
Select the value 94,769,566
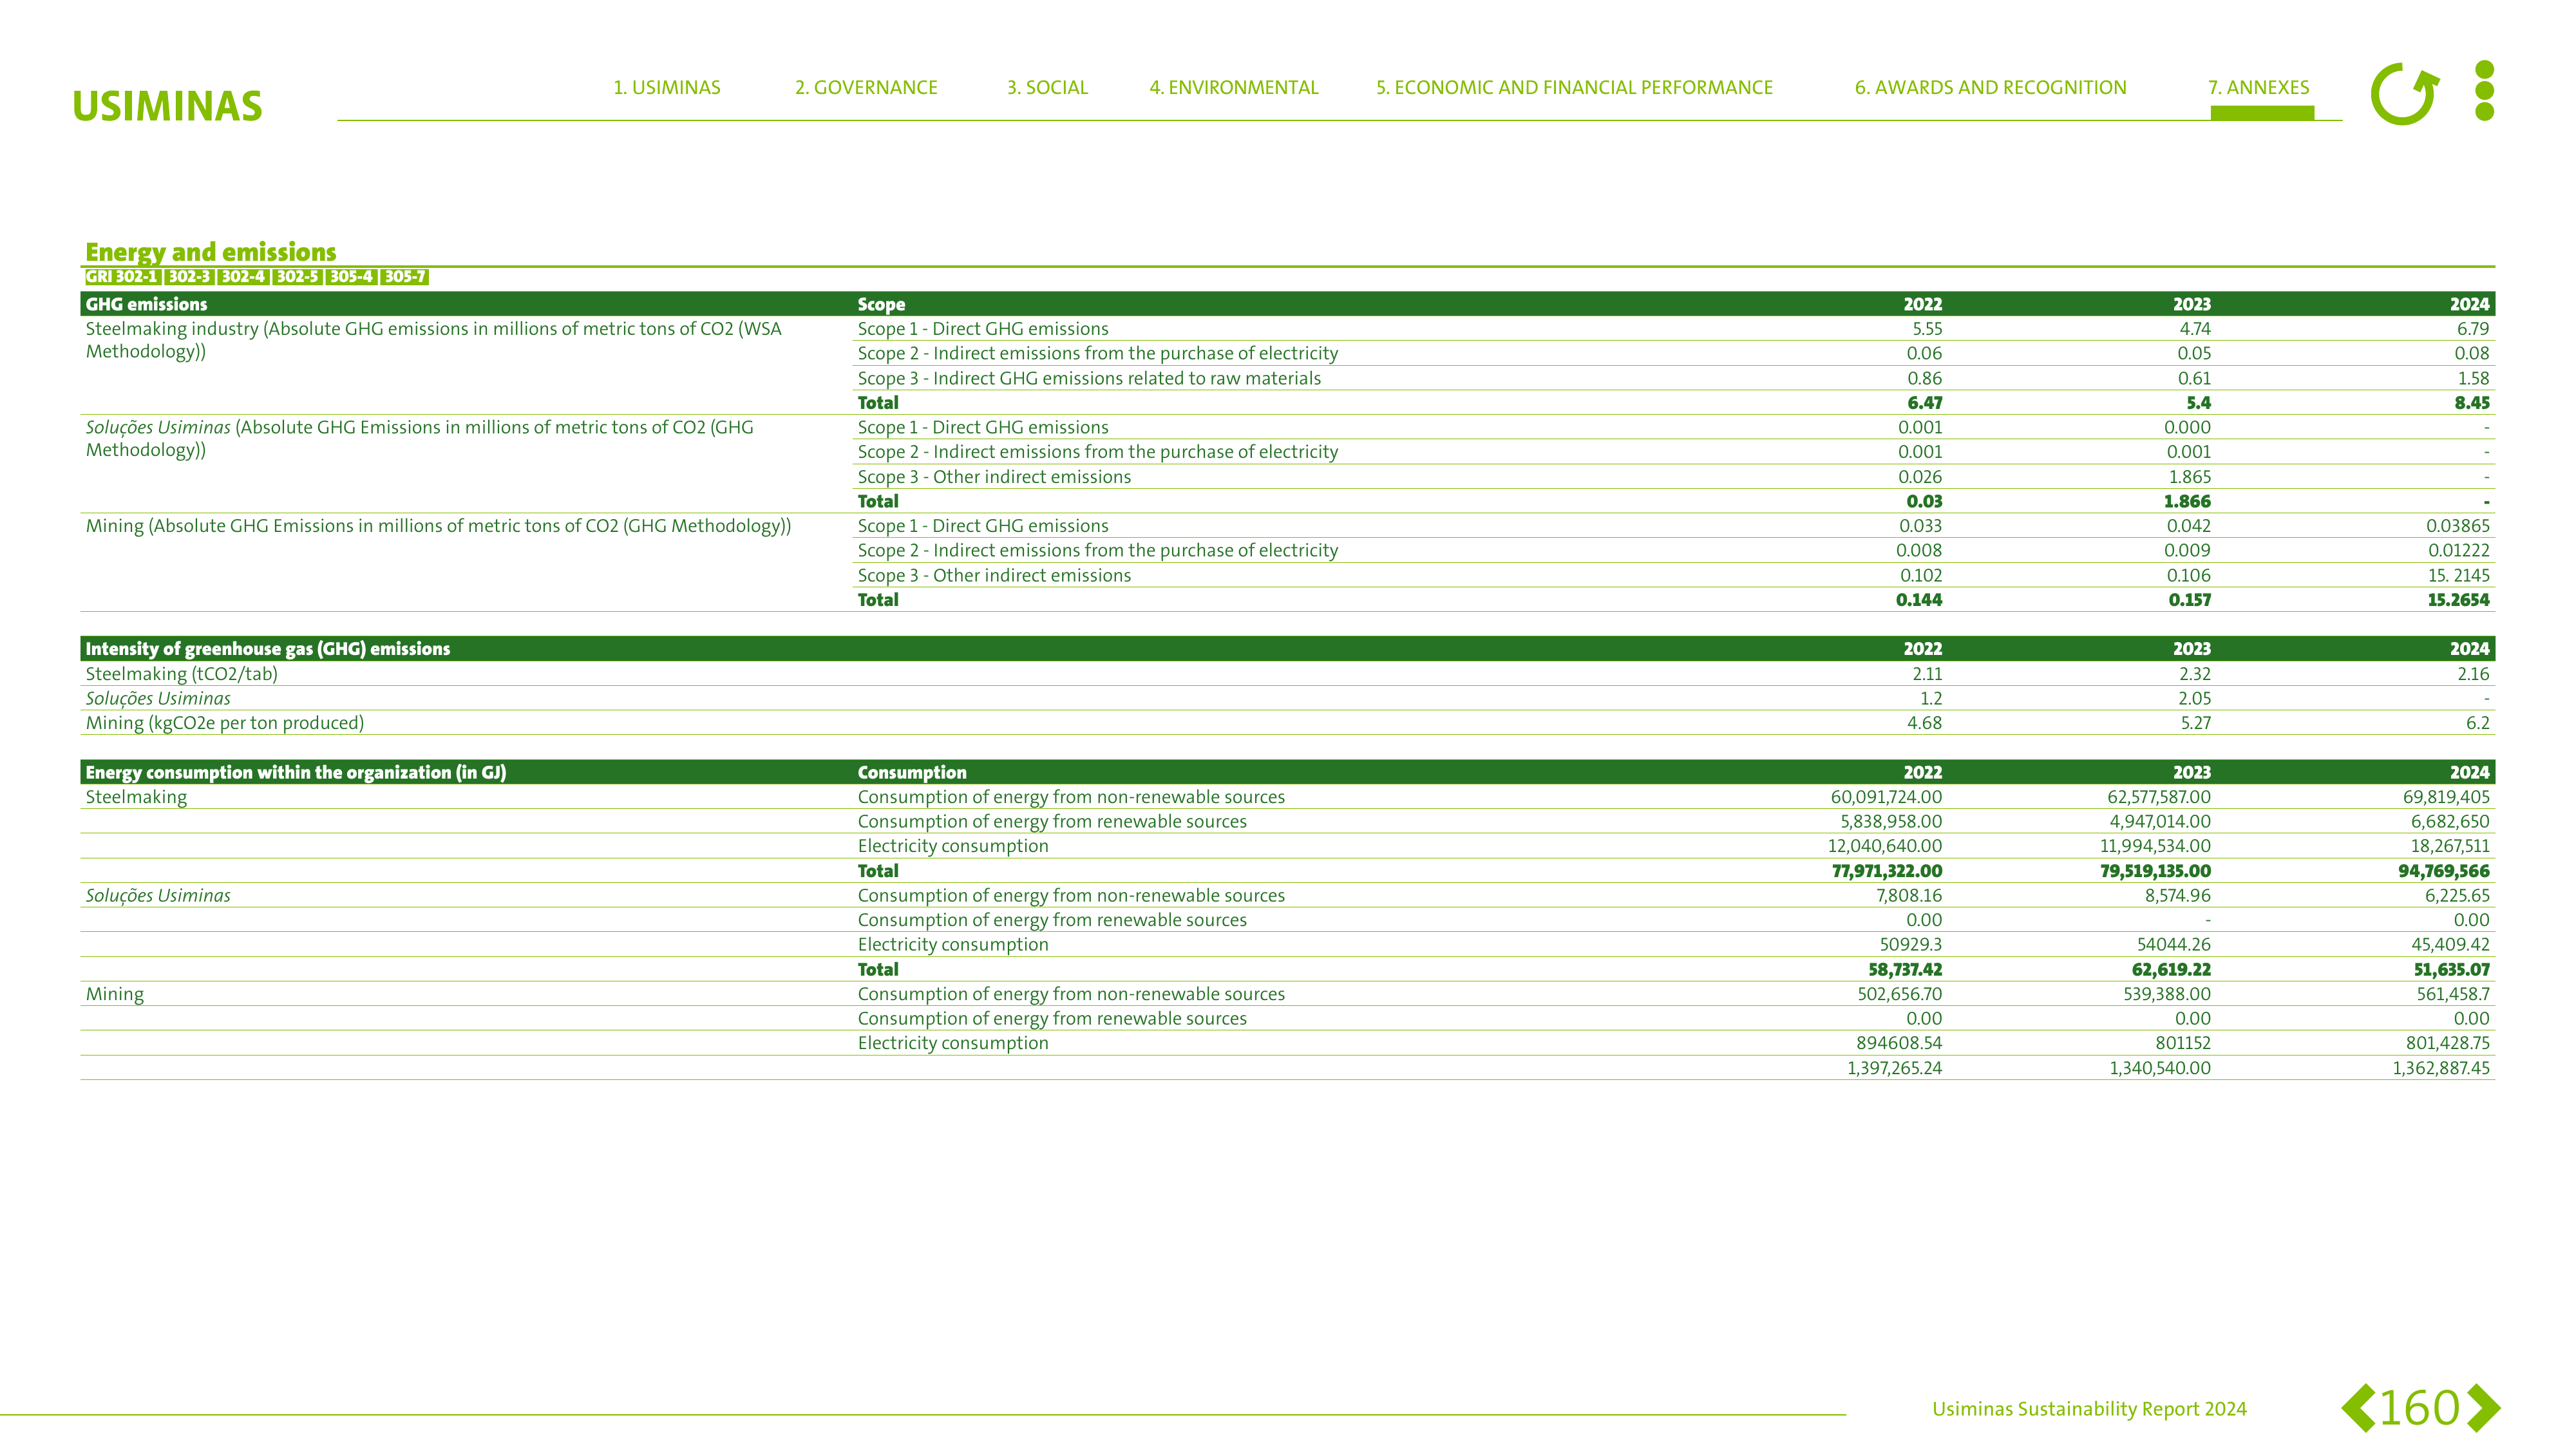click(2443, 871)
